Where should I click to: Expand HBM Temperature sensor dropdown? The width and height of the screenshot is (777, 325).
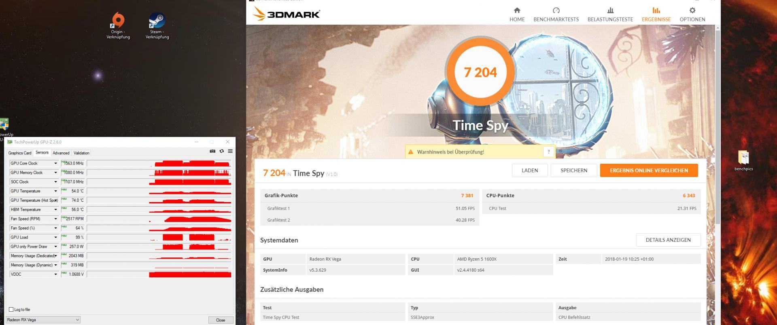56,210
